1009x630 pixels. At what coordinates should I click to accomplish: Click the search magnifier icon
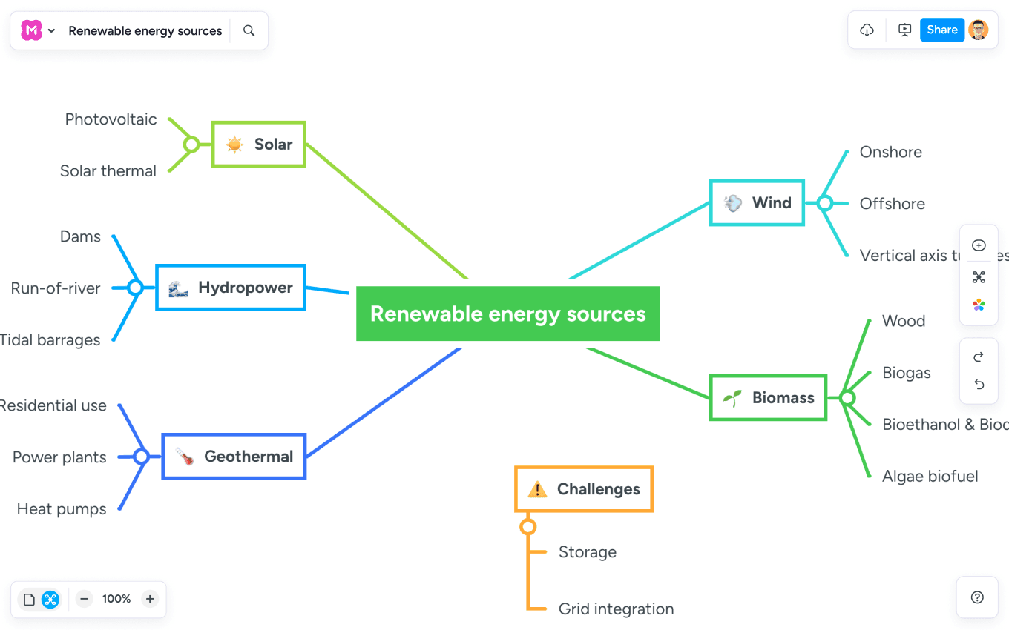(x=249, y=30)
